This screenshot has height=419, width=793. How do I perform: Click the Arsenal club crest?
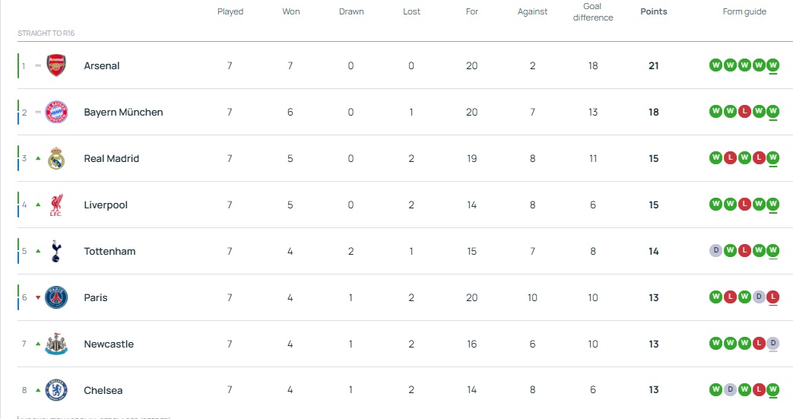(x=56, y=65)
